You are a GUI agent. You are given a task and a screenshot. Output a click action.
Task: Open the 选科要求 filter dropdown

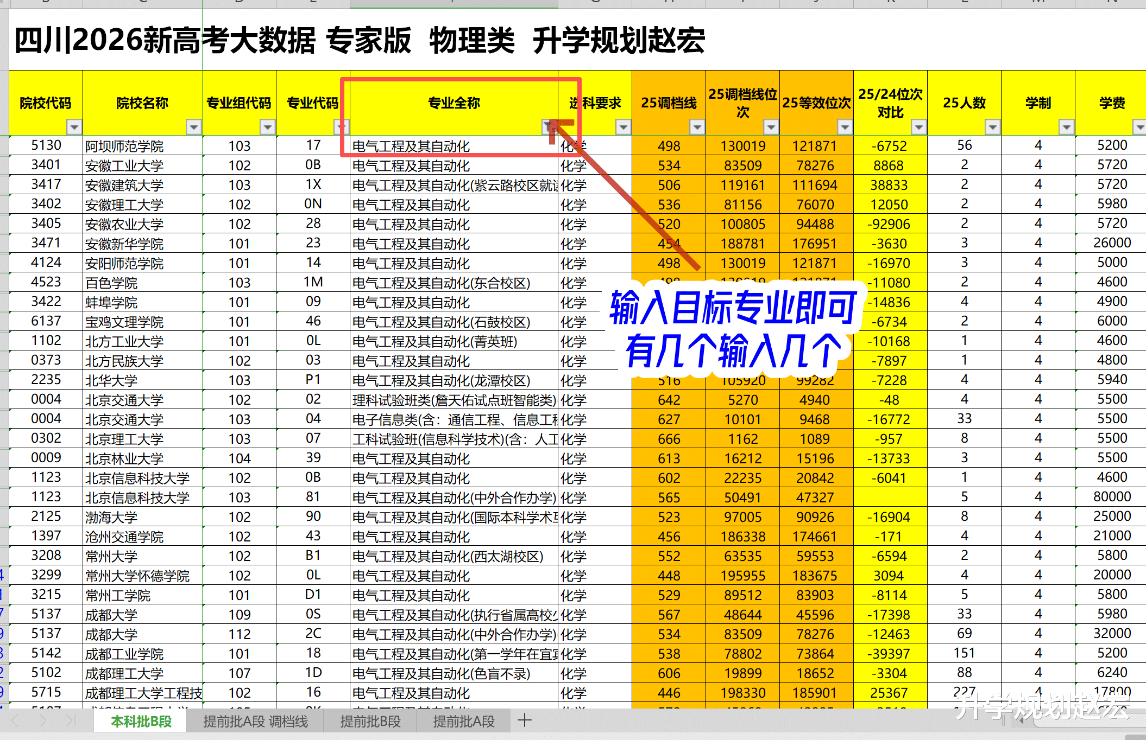pyautogui.click(x=623, y=127)
